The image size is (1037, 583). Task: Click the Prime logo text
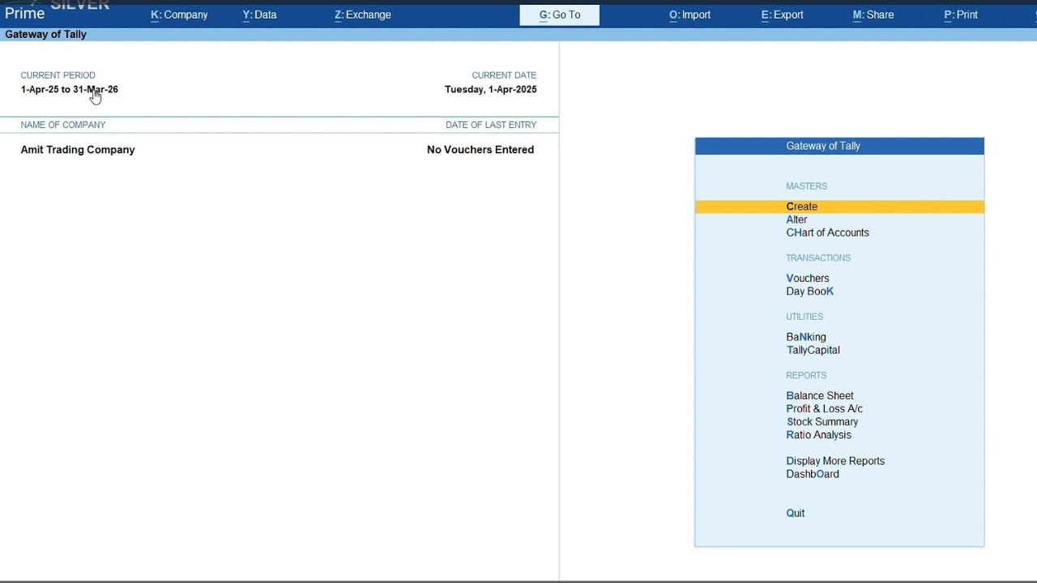coord(24,14)
